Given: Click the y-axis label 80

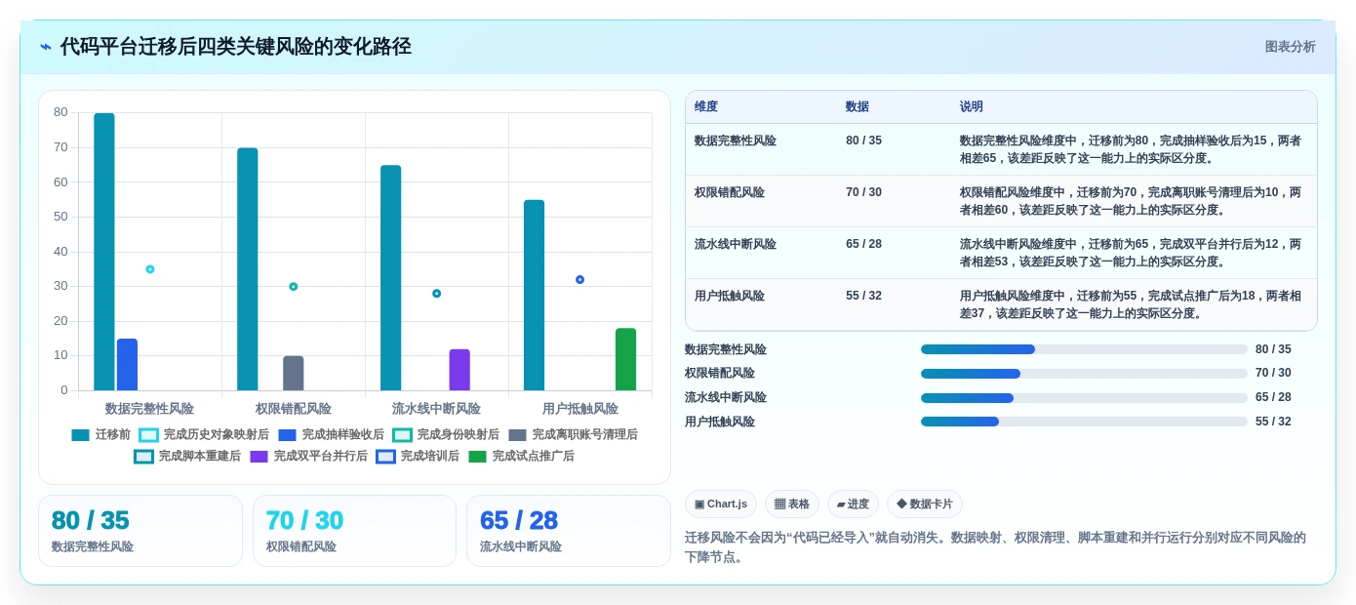Looking at the screenshot, I should click(x=60, y=112).
